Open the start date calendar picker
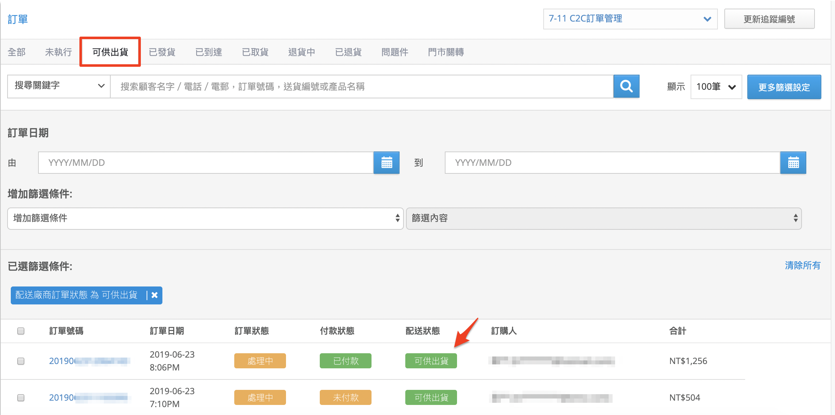 tap(387, 163)
